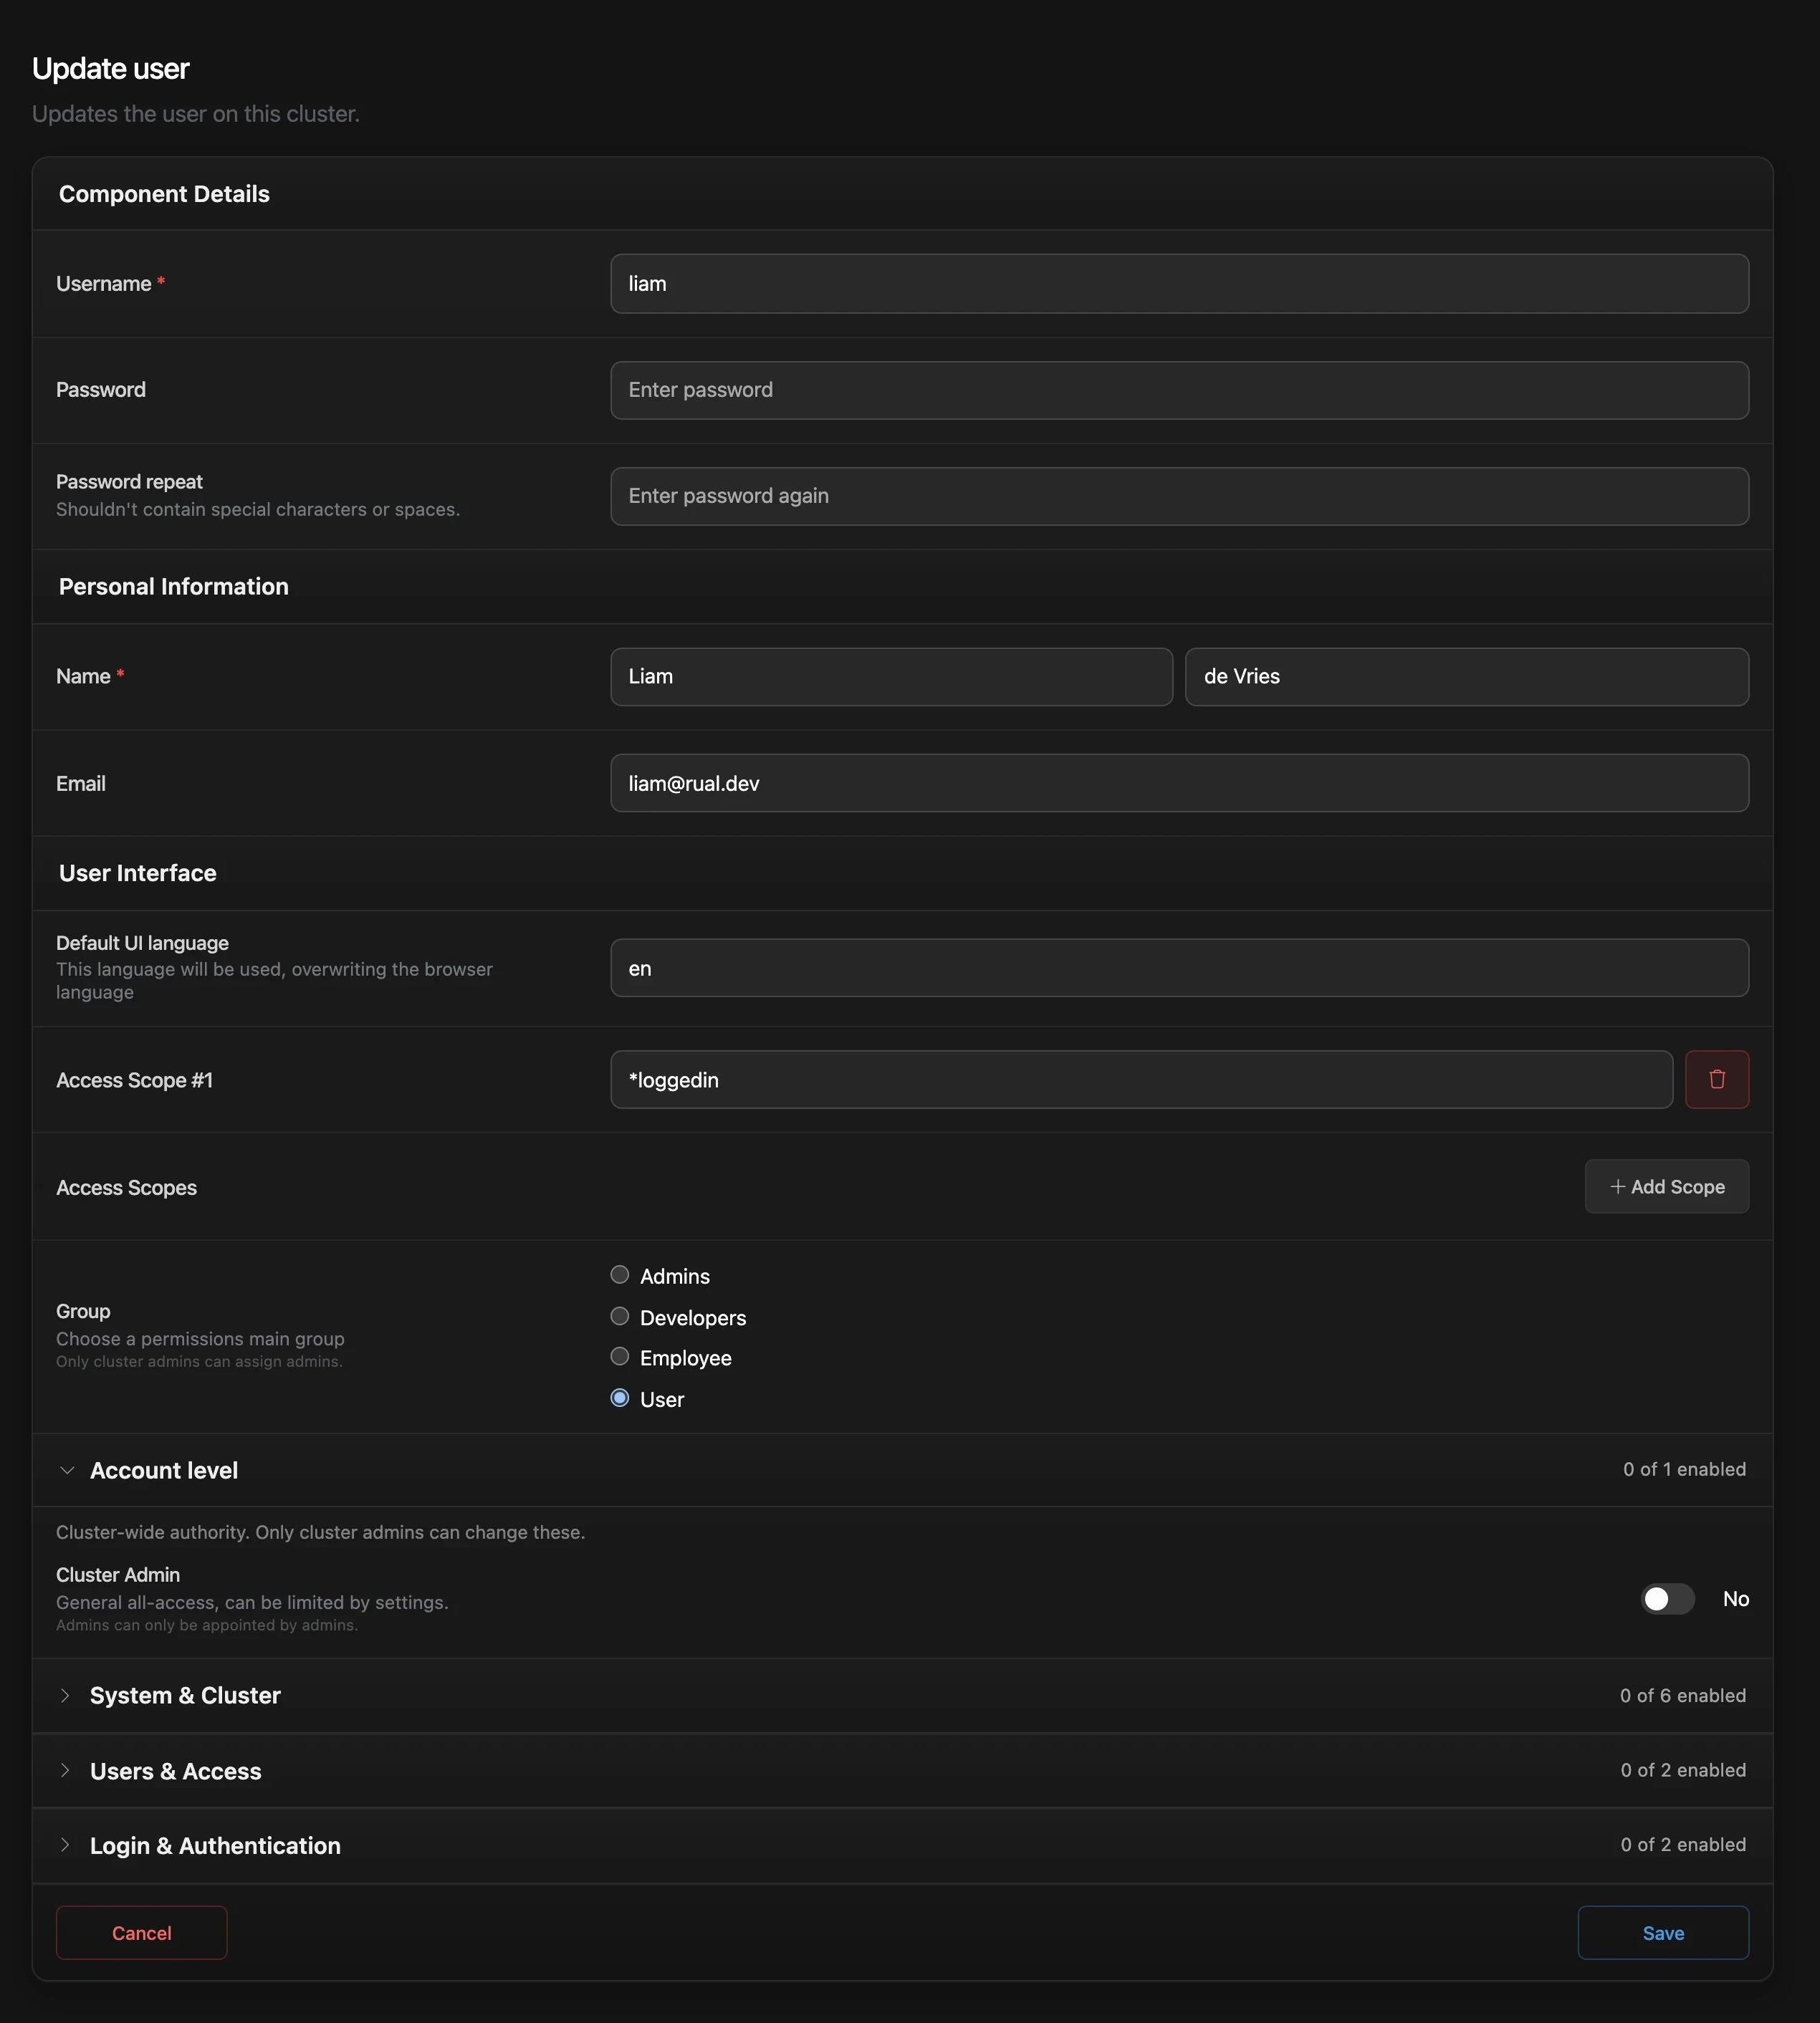Select the Admins group radio button

[620, 1274]
